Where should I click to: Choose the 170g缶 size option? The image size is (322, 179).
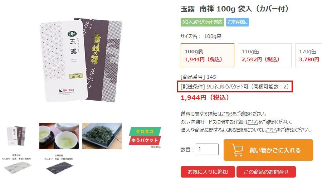click(x=308, y=55)
